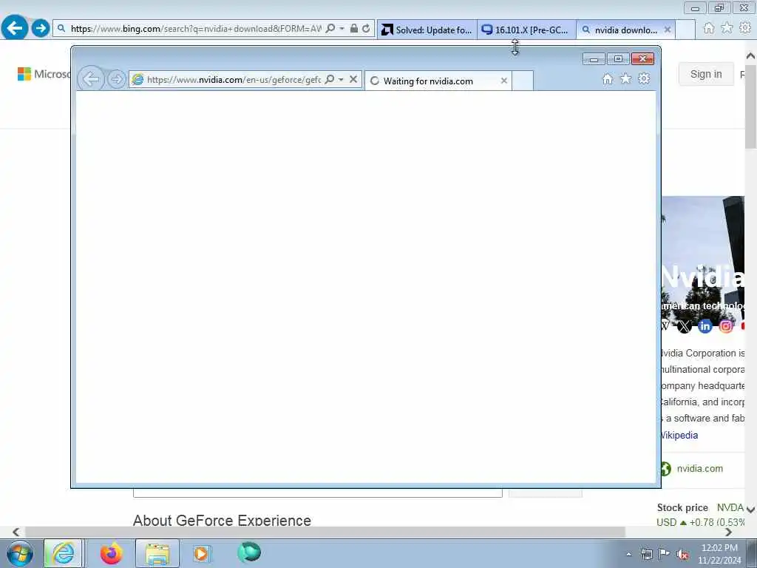757x568 pixels.
Task: Click the 'Stock price' label
Action: [682, 507]
